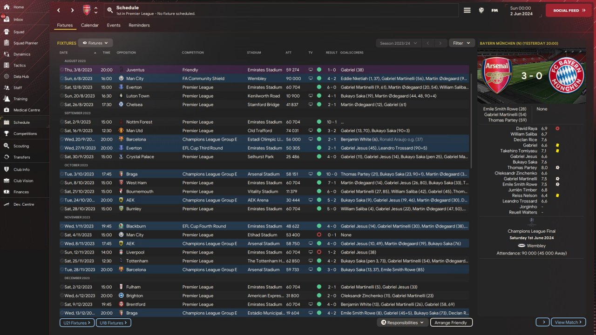This screenshot has width=596, height=335.
Task: Click the Arrange Friendly button
Action: [450, 322]
